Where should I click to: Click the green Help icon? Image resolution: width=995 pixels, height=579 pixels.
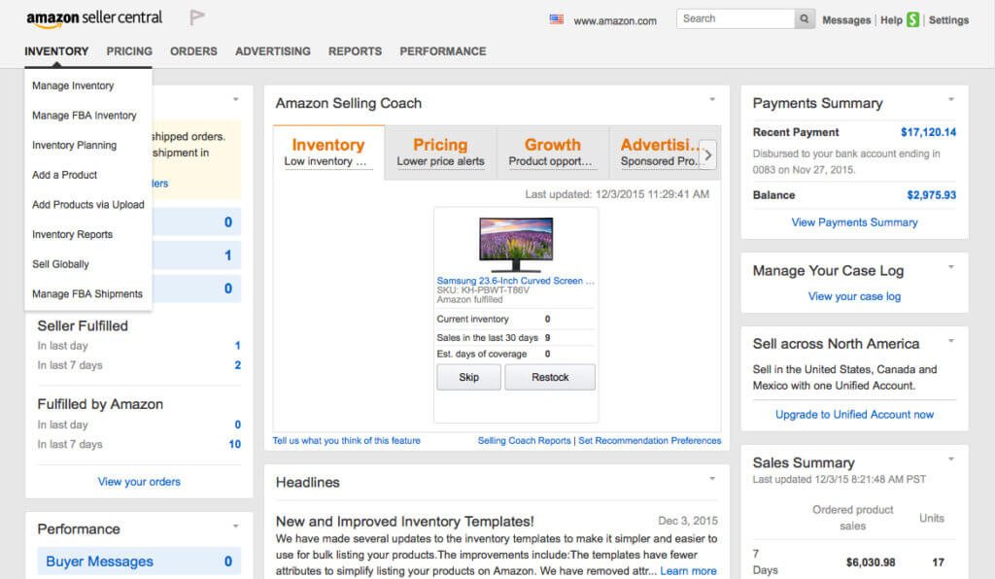point(912,19)
